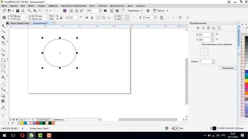Open the Инструменты menu
The image size is (248, 139).
(117, 6)
